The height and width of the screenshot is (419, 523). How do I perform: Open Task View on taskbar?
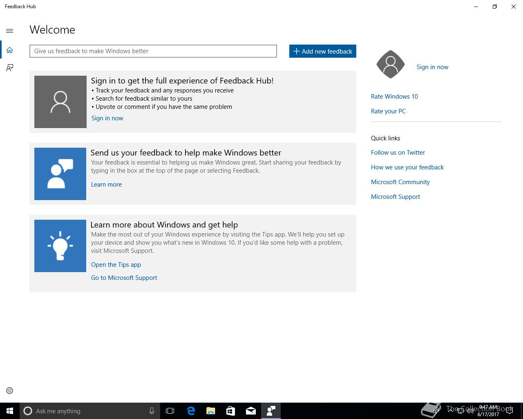point(170,411)
